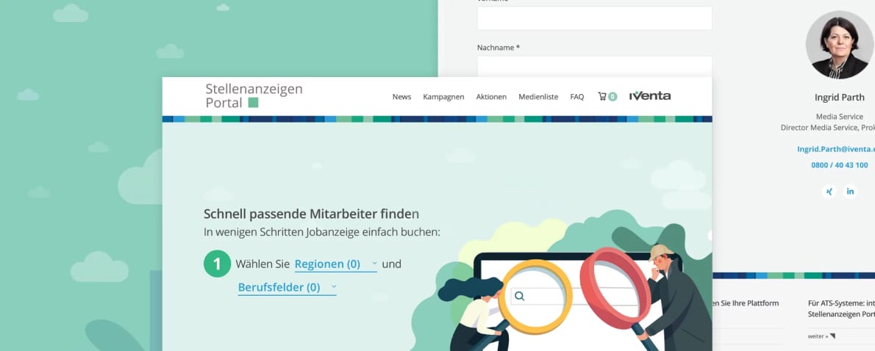Click inside the Nachname input field
This screenshot has width=875, height=351.
(594, 66)
